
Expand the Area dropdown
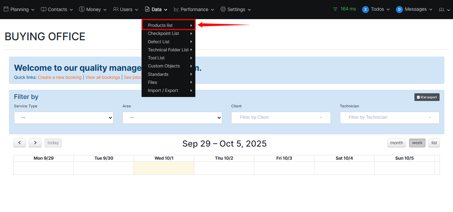click(172, 118)
